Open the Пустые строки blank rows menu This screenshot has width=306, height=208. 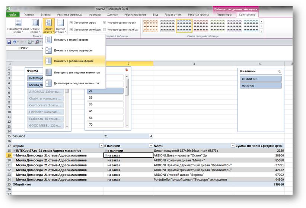click(61, 26)
